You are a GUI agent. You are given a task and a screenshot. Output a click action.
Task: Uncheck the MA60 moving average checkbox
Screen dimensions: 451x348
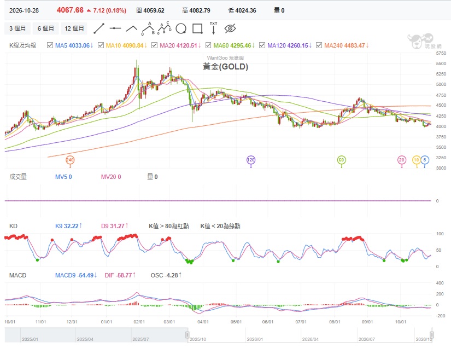(208, 45)
